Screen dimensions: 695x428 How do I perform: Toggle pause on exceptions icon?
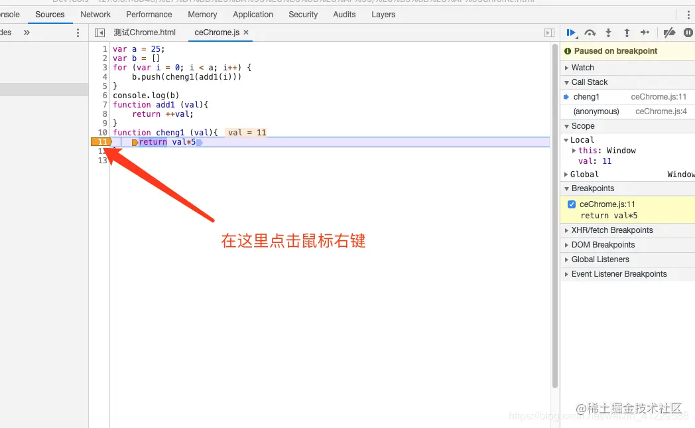[688, 33]
